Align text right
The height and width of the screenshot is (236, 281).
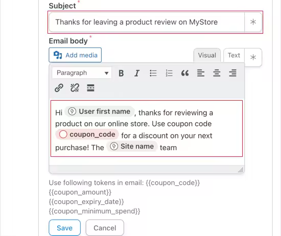(x=232, y=73)
